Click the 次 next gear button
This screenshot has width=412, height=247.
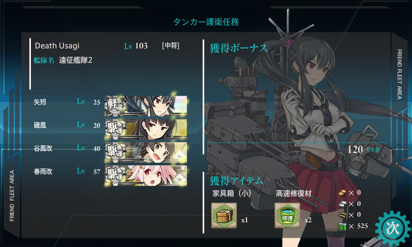tap(392, 228)
